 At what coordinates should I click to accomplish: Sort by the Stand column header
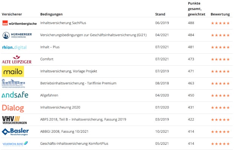[x=160, y=14]
